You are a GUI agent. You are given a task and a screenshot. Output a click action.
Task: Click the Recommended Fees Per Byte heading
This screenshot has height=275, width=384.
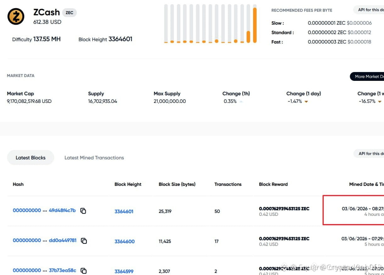(302, 10)
